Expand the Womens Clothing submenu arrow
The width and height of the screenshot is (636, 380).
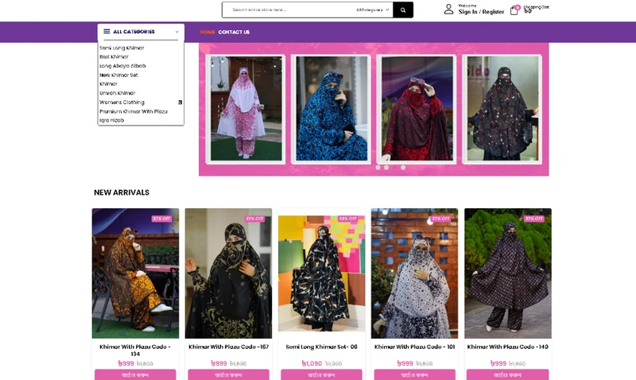click(180, 103)
